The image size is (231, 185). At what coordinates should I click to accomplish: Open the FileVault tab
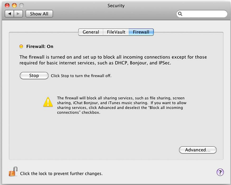pos(115,32)
